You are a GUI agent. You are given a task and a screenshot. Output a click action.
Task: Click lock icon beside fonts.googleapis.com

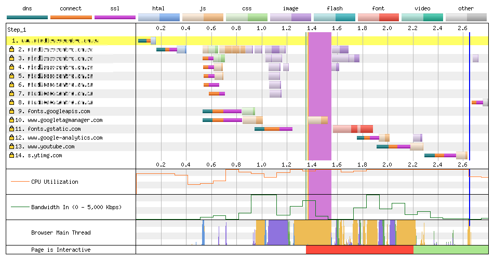pos(11,111)
